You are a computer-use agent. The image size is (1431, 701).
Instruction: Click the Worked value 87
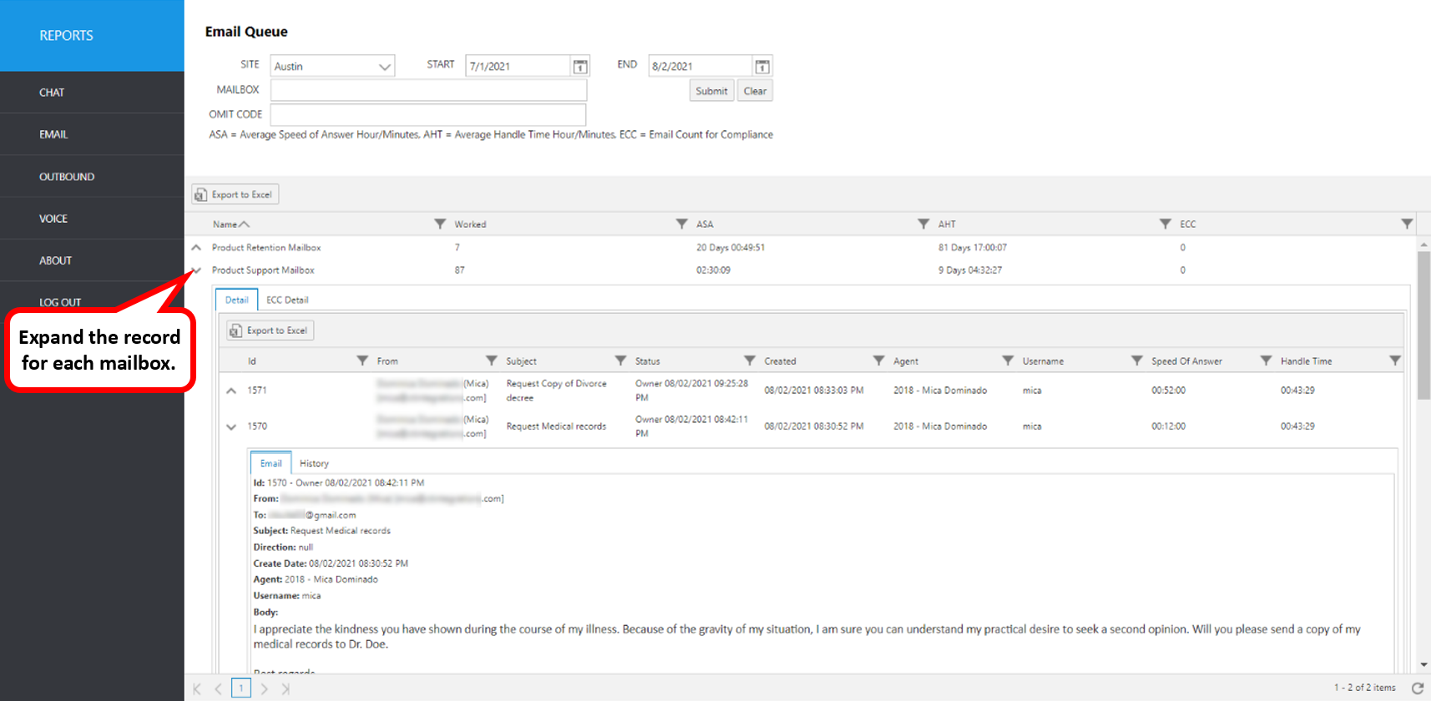(460, 270)
